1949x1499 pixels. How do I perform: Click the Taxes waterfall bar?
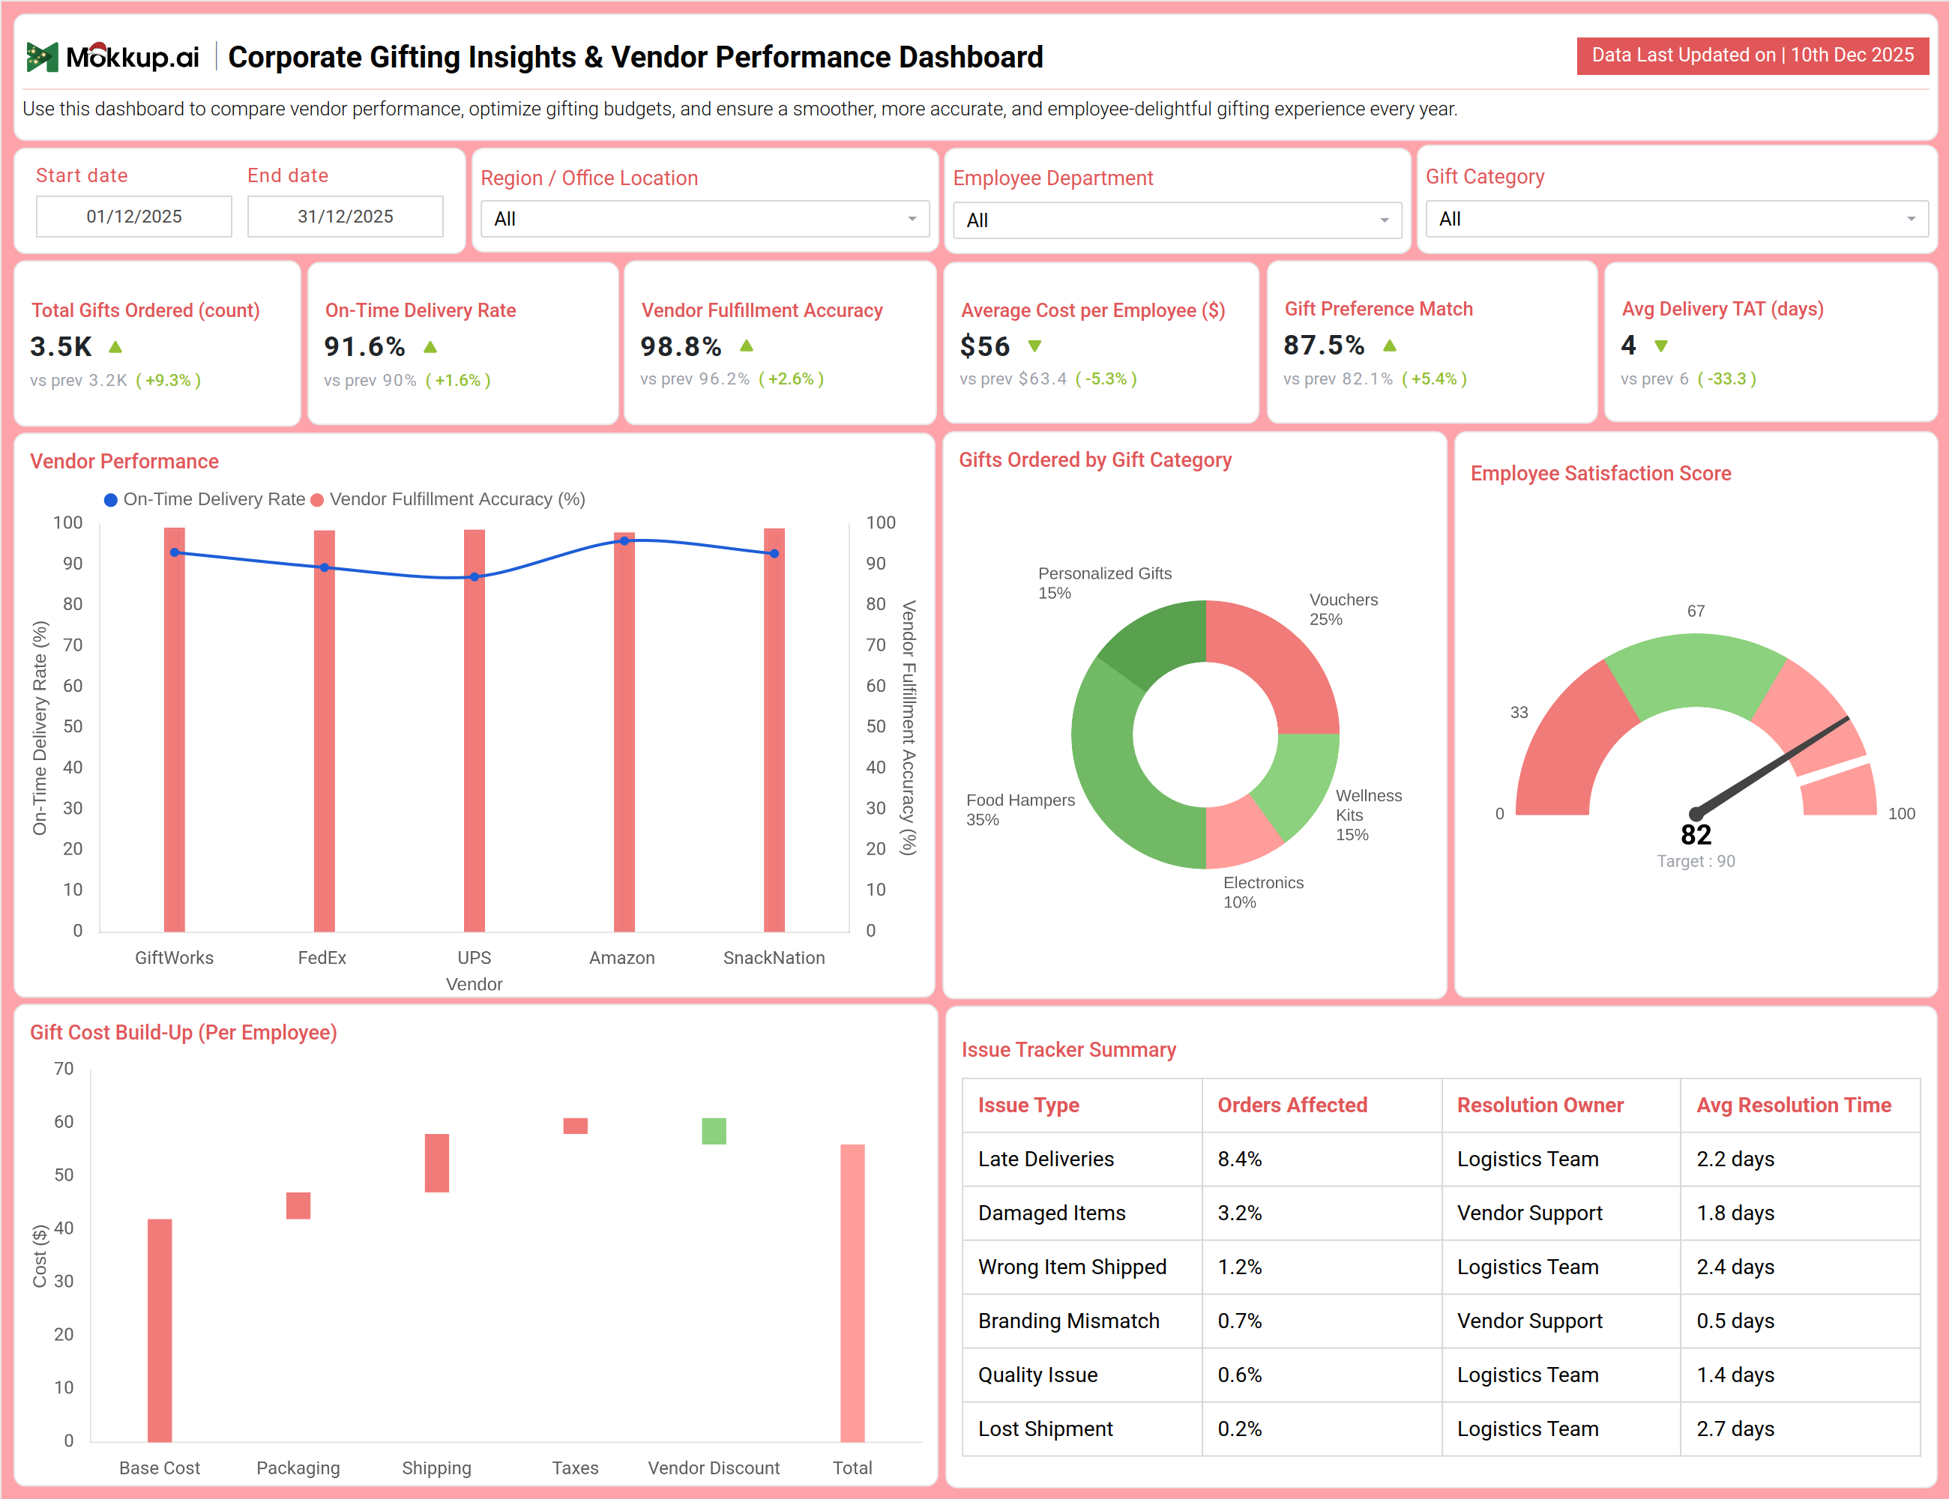pyautogui.click(x=576, y=1126)
